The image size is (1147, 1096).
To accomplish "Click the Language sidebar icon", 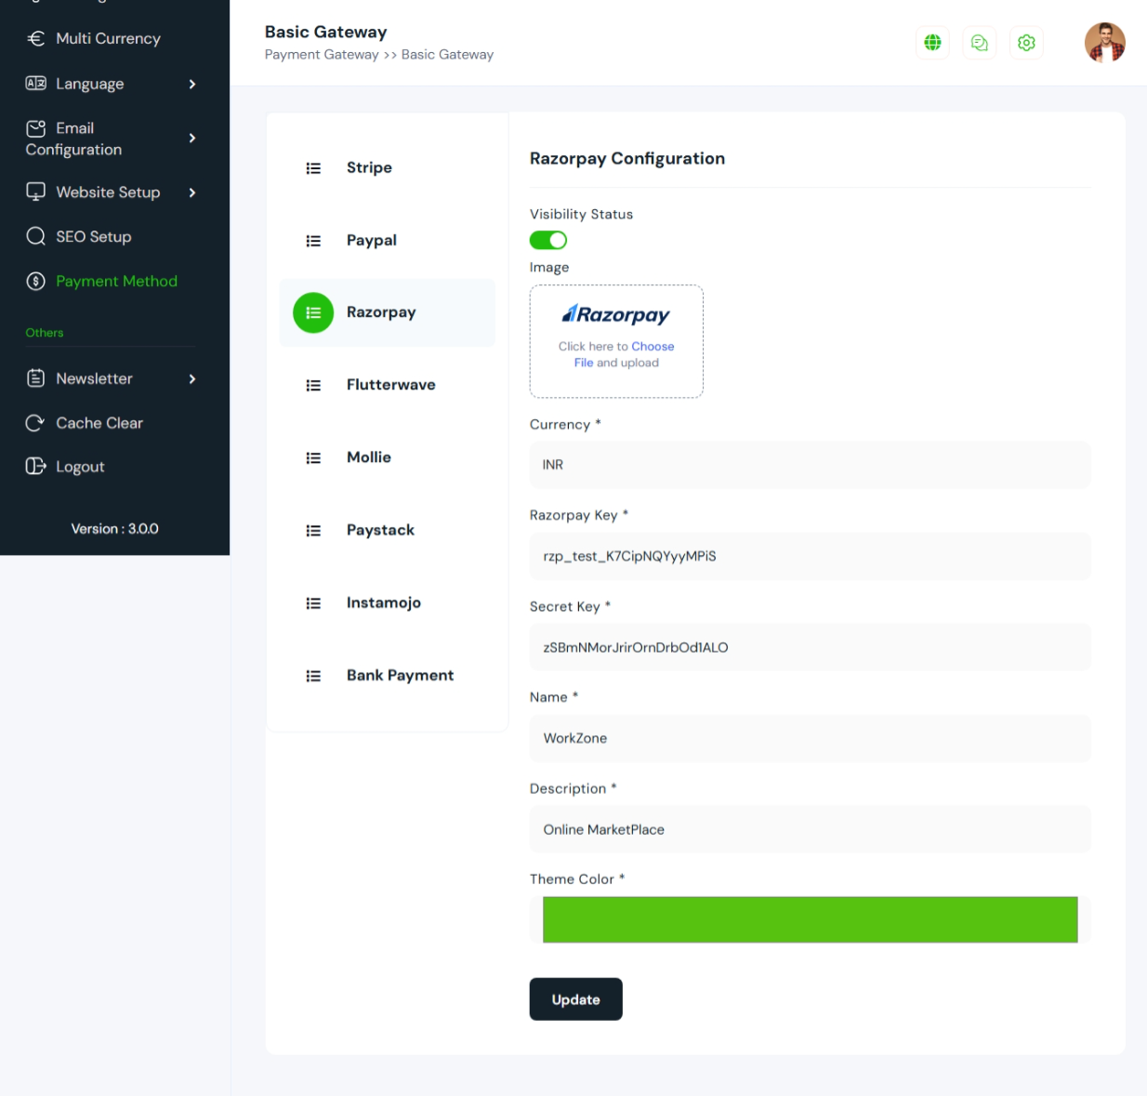I will (36, 84).
